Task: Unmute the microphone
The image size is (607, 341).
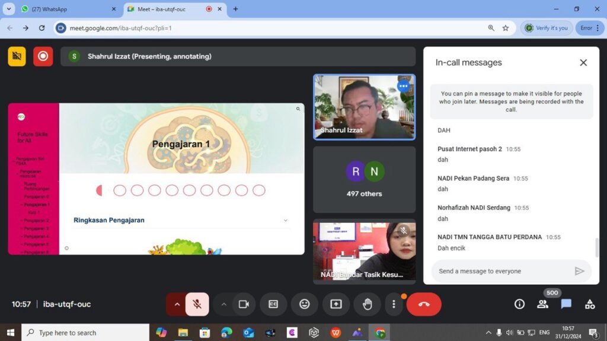Action: [197, 304]
